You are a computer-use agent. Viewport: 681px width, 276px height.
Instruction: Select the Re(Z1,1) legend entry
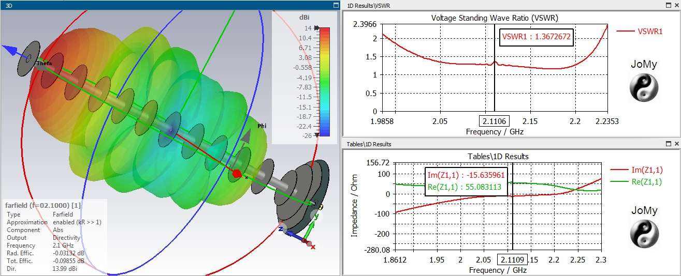636,181
